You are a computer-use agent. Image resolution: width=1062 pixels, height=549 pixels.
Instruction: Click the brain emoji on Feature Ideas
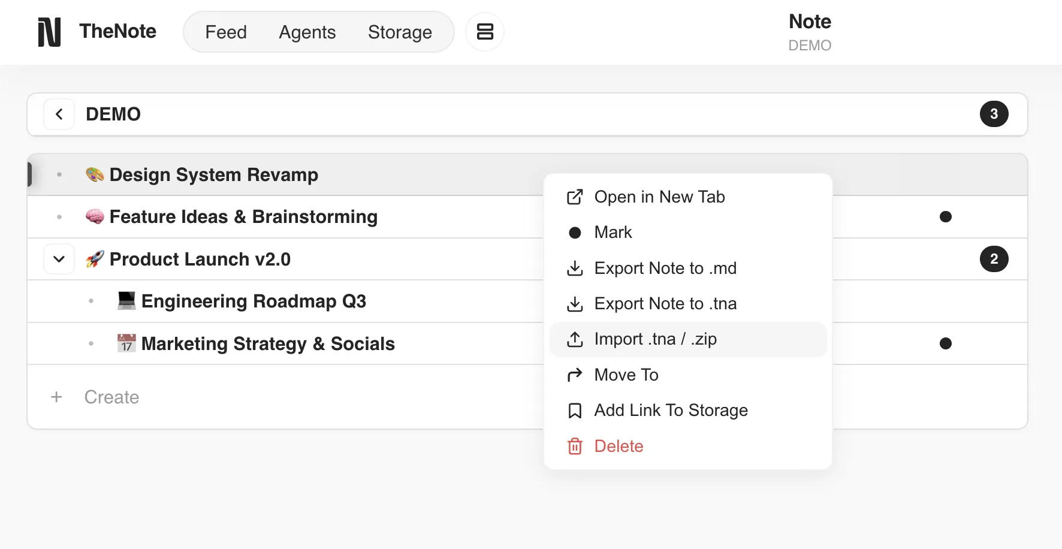tap(95, 216)
